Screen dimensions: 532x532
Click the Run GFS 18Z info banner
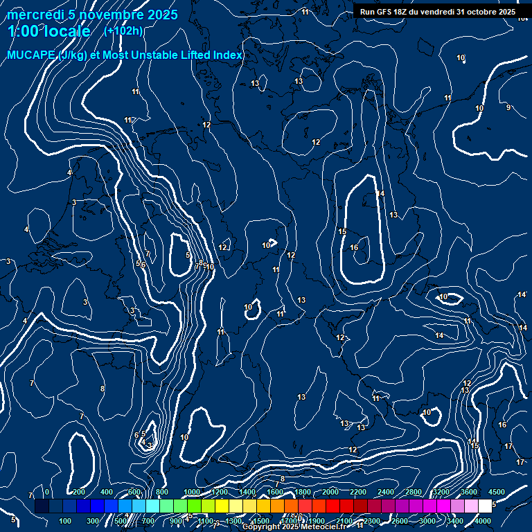(437, 12)
